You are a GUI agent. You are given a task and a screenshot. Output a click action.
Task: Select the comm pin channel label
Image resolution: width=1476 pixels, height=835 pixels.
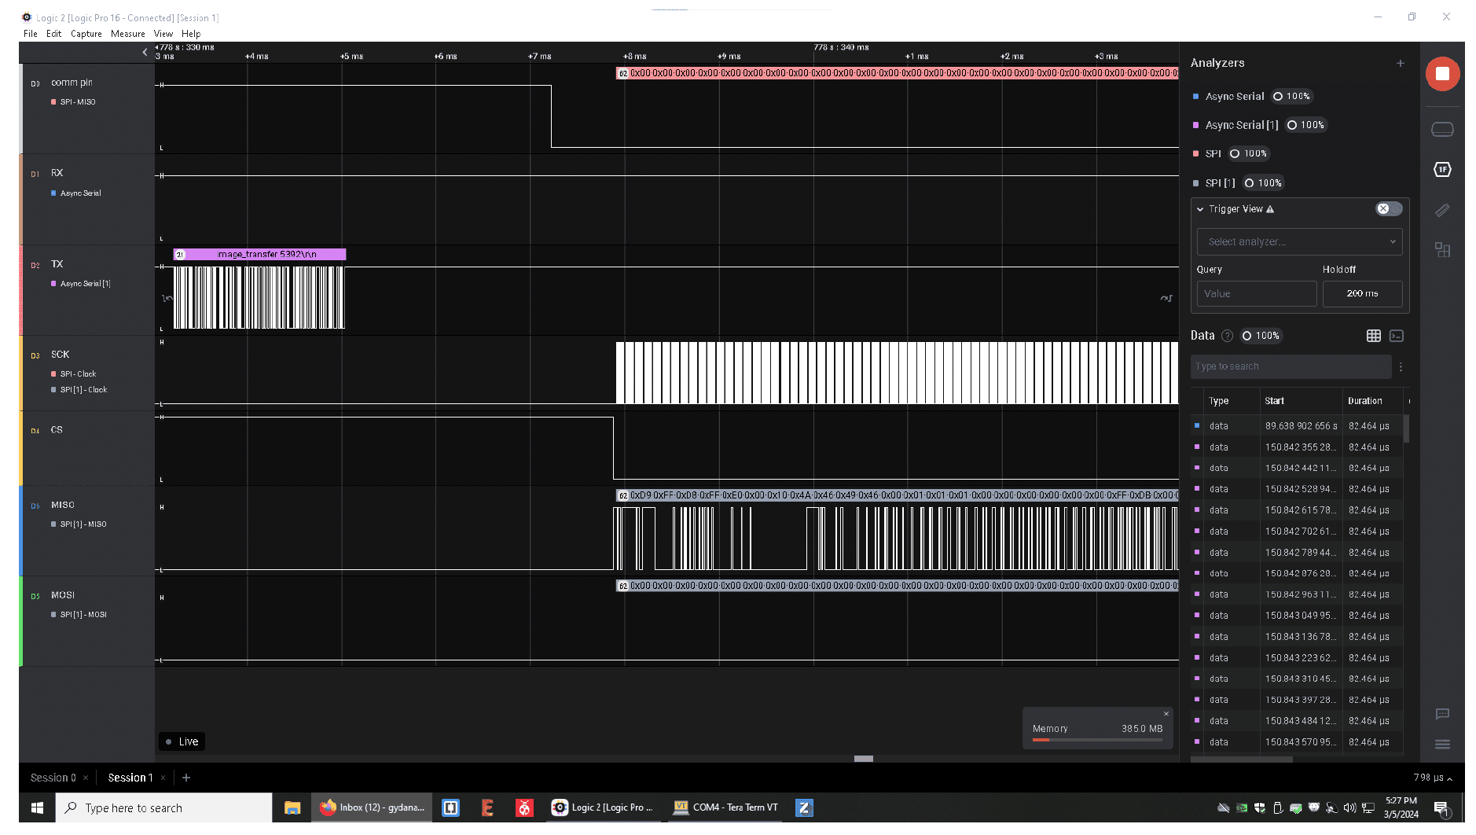(72, 83)
